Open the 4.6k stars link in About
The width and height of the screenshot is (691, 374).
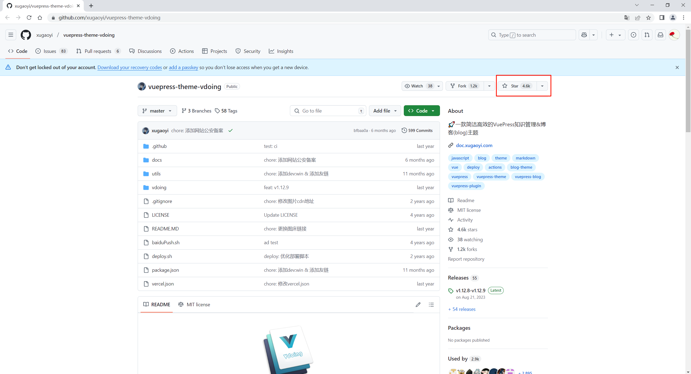467,229
